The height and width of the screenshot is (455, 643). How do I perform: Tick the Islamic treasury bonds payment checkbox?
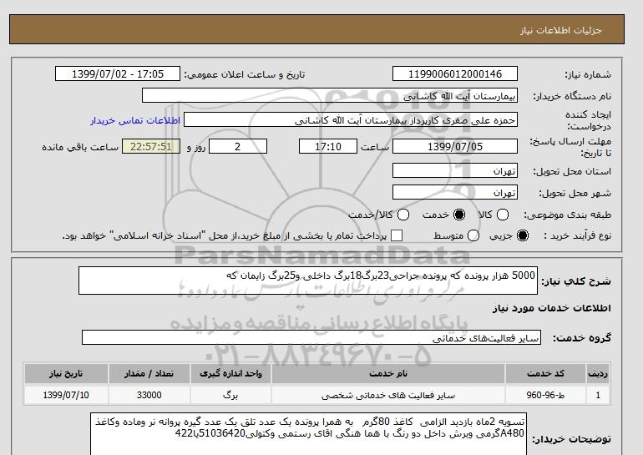[397, 235]
